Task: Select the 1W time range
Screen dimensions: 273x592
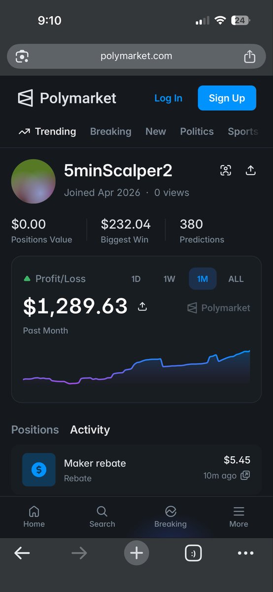Action: pos(170,279)
